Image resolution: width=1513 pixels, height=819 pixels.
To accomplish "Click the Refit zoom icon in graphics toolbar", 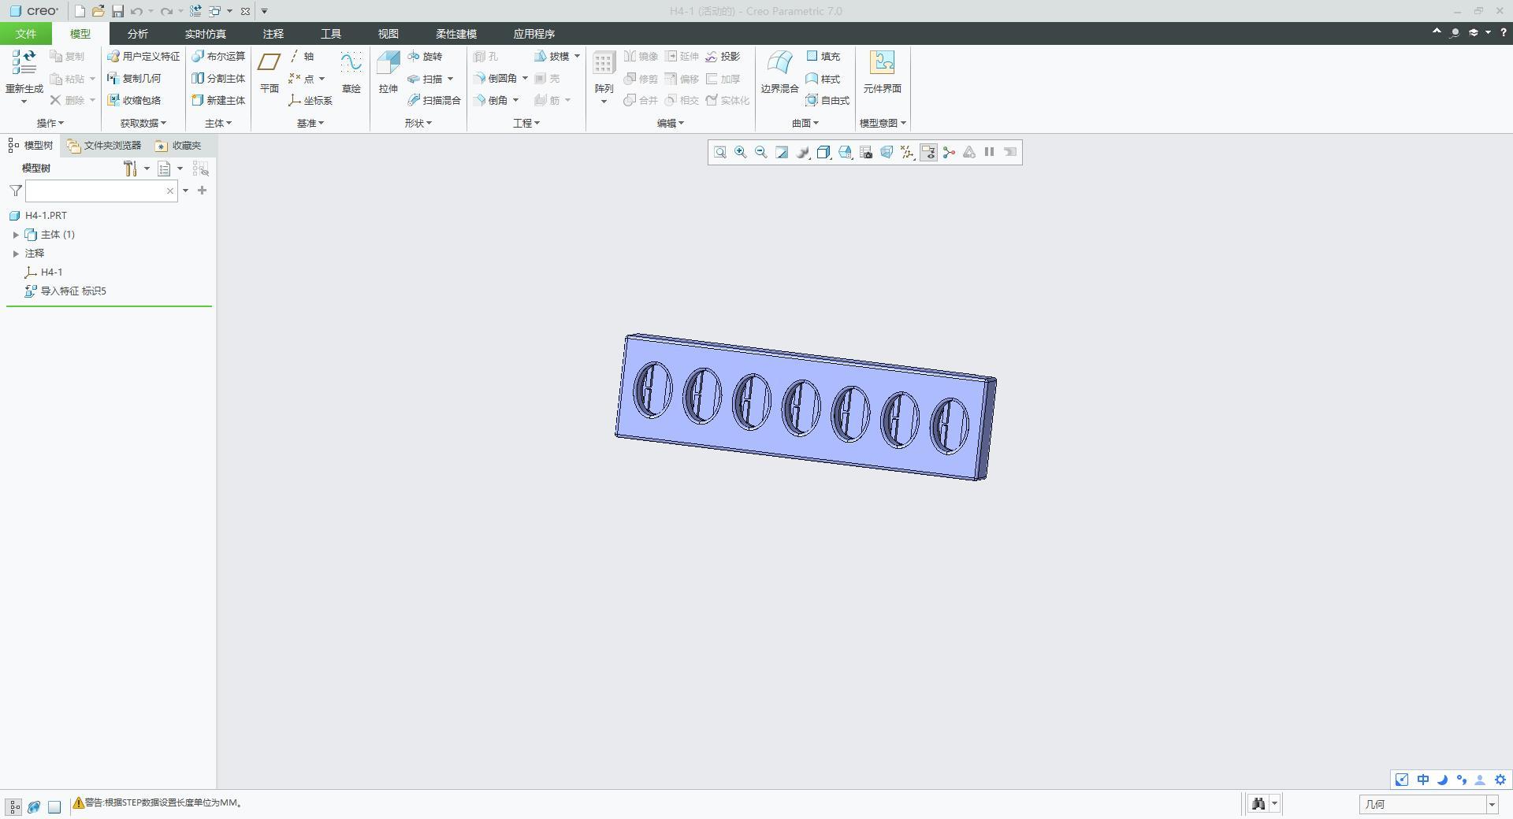I will 719,153.
